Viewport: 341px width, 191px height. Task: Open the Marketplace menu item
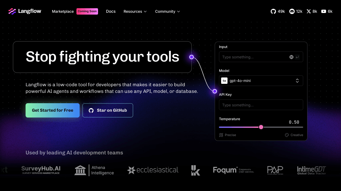click(63, 11)
